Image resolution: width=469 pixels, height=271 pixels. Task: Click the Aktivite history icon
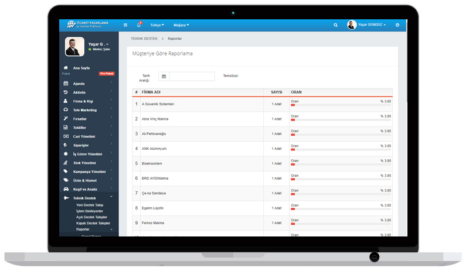pos(66,92)
